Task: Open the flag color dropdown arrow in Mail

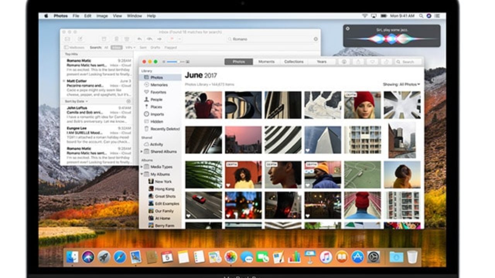Action: pos(180,39)
